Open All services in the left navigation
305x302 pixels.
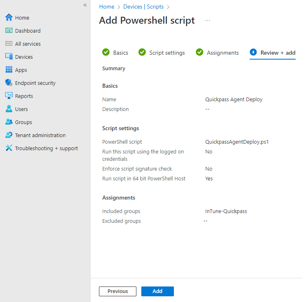pos(28,44)
